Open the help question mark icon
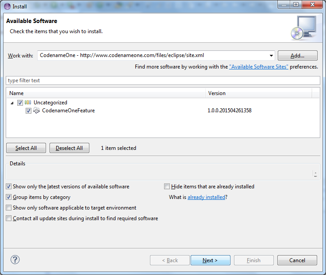 pyautogui.click(x=15, y=260)
